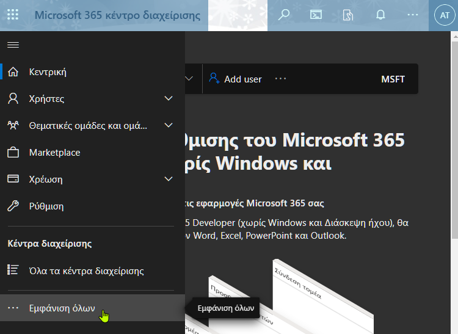
Task: Open the app launcher waffle icon
Action: pyautogui.click(x=13, y=15)
